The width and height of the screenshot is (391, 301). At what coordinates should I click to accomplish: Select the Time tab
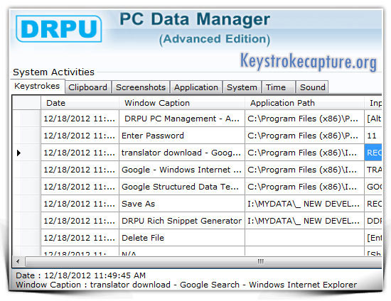click(x=278, y=87)
